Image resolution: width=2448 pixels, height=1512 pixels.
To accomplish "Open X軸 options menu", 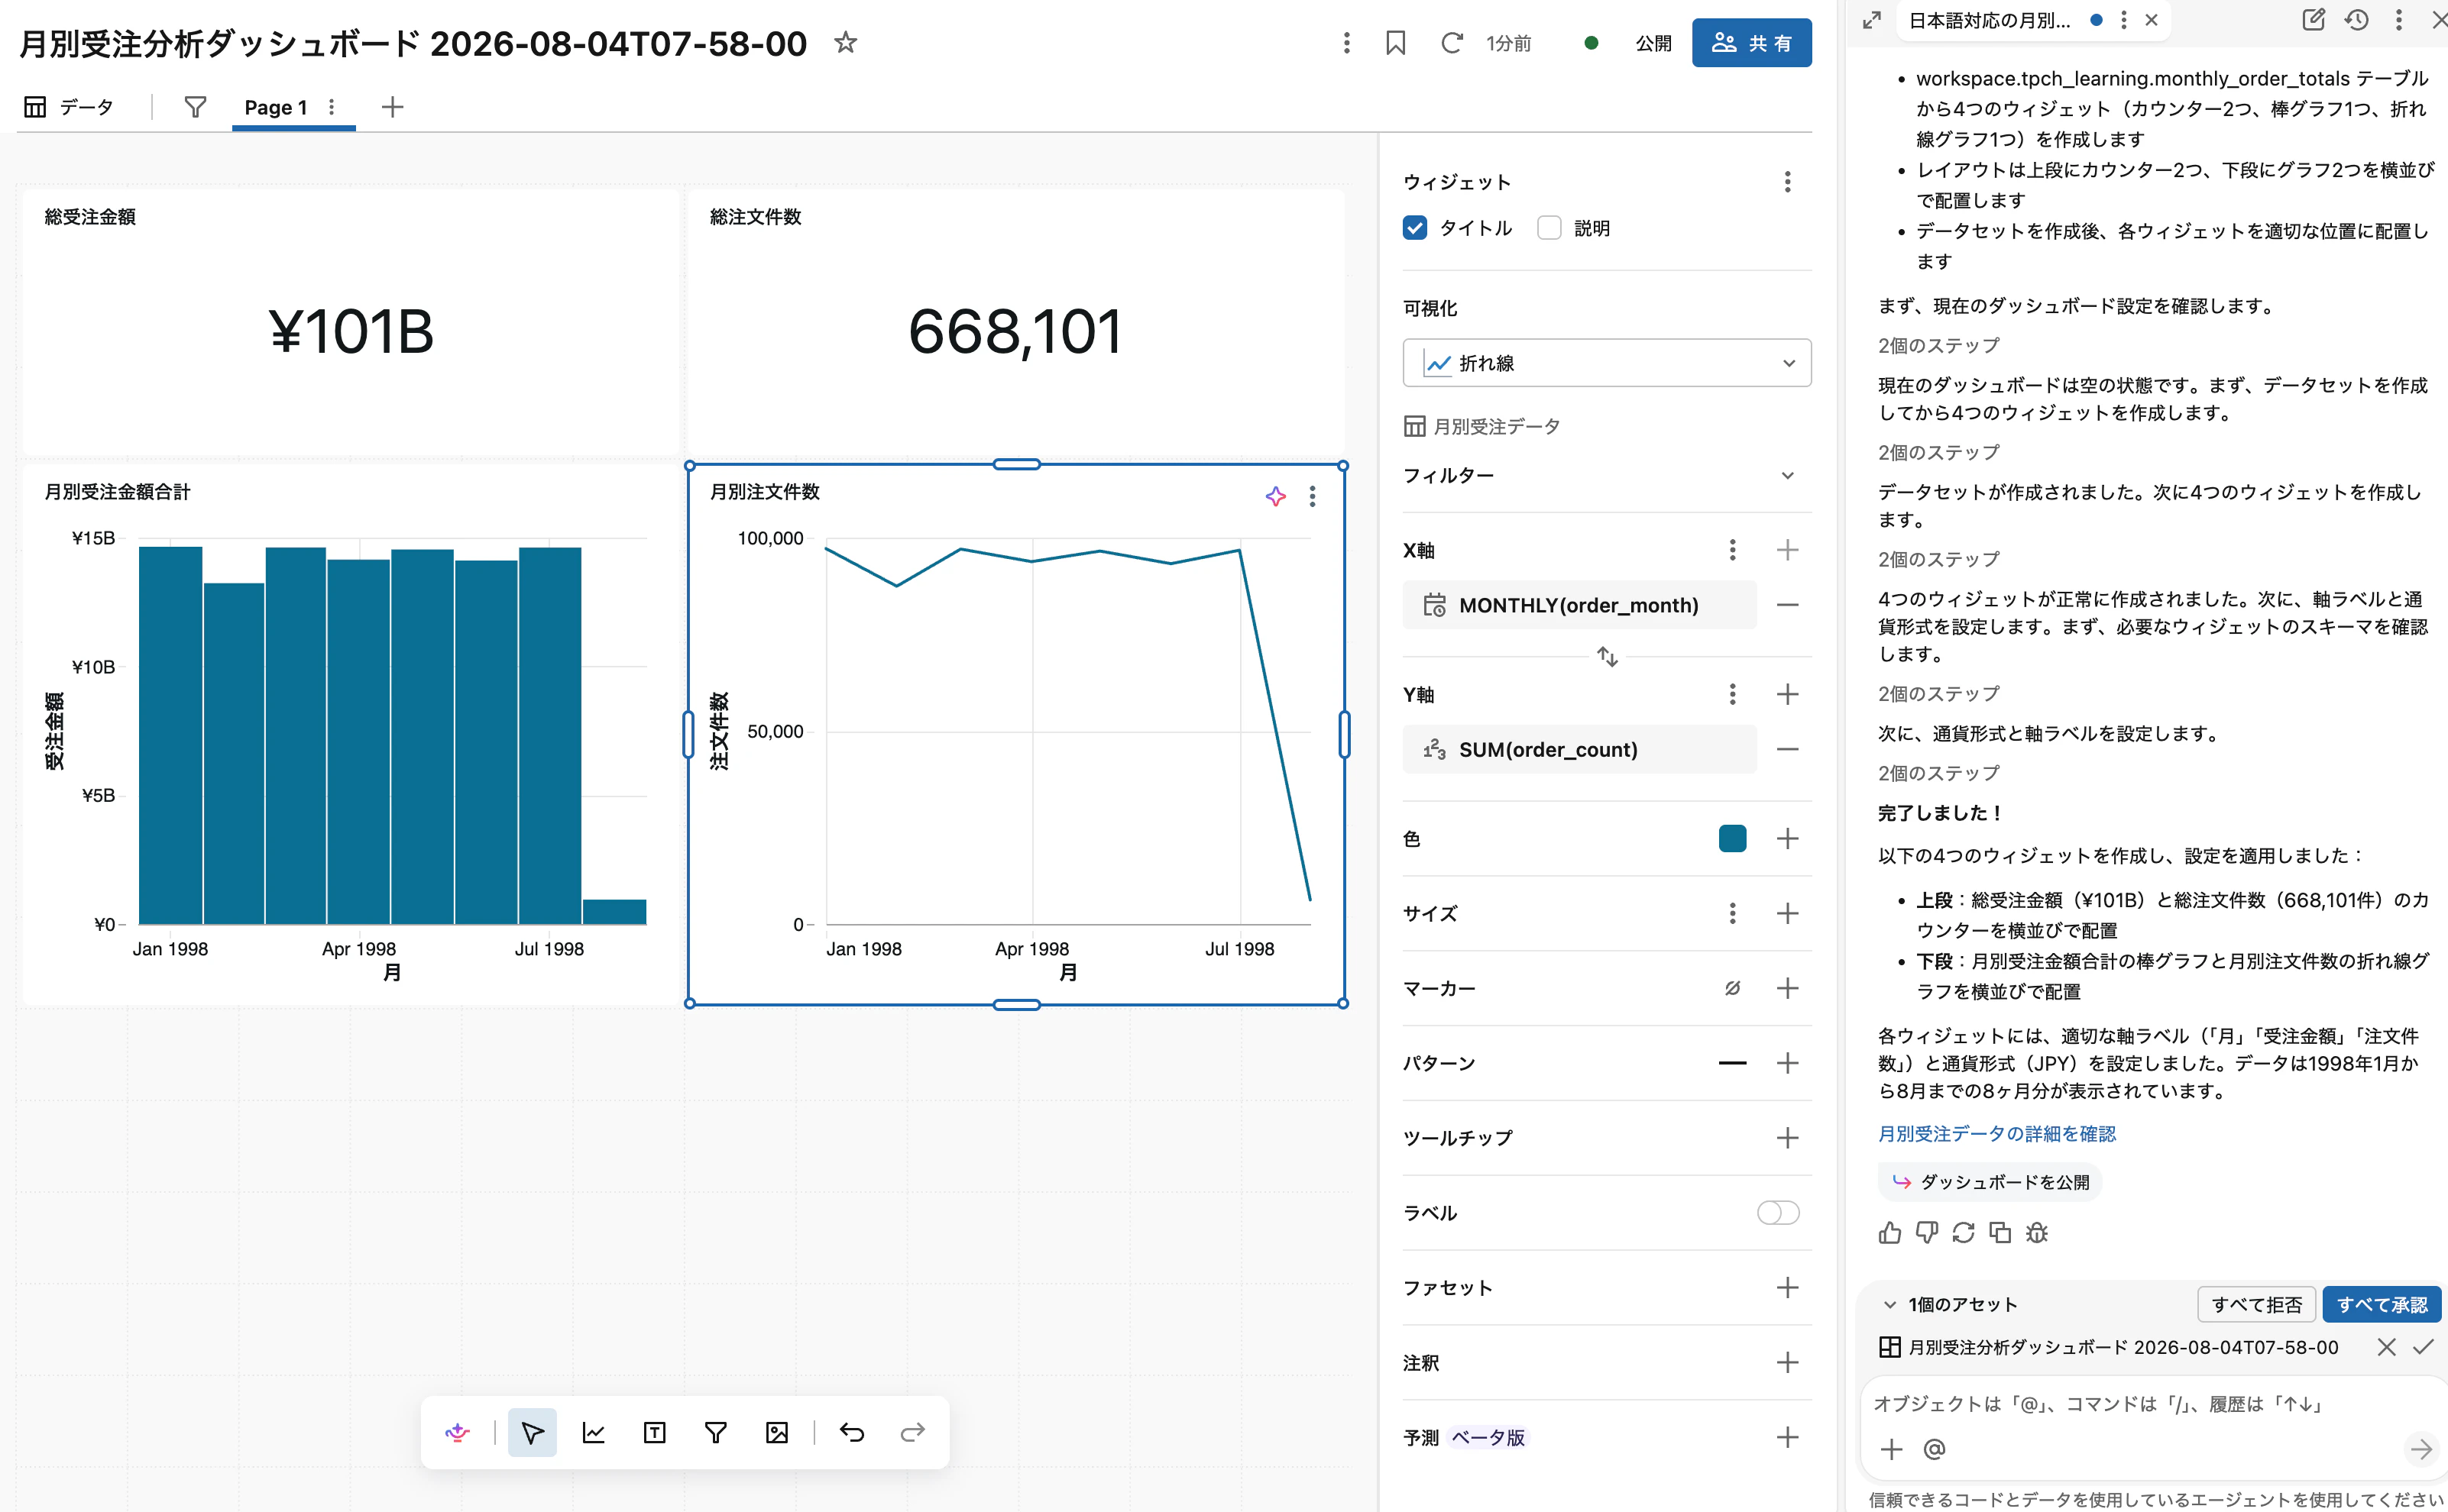I will click(x=1733, y=550).
